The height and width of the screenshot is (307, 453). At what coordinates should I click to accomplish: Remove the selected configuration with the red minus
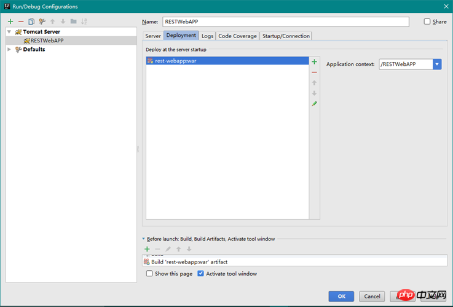click(21, 21)
